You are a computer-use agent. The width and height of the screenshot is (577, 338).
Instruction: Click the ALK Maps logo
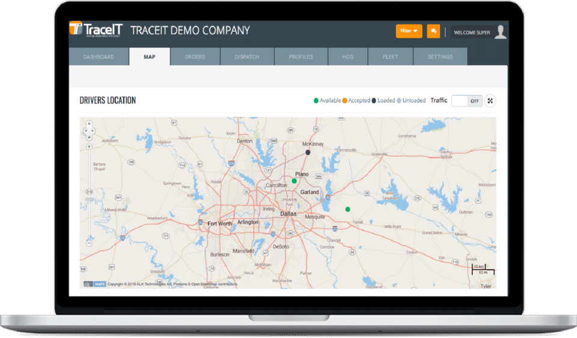94,284
